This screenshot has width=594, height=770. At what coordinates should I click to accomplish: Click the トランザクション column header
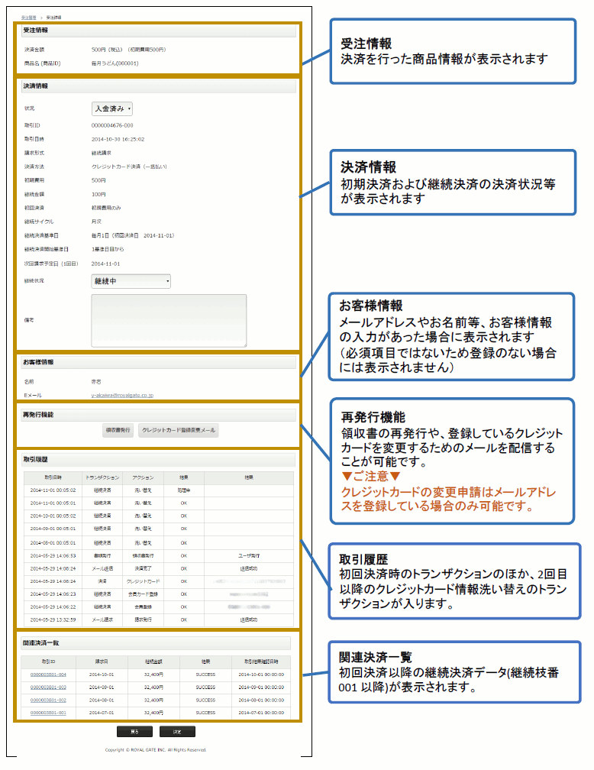(102, 477)
